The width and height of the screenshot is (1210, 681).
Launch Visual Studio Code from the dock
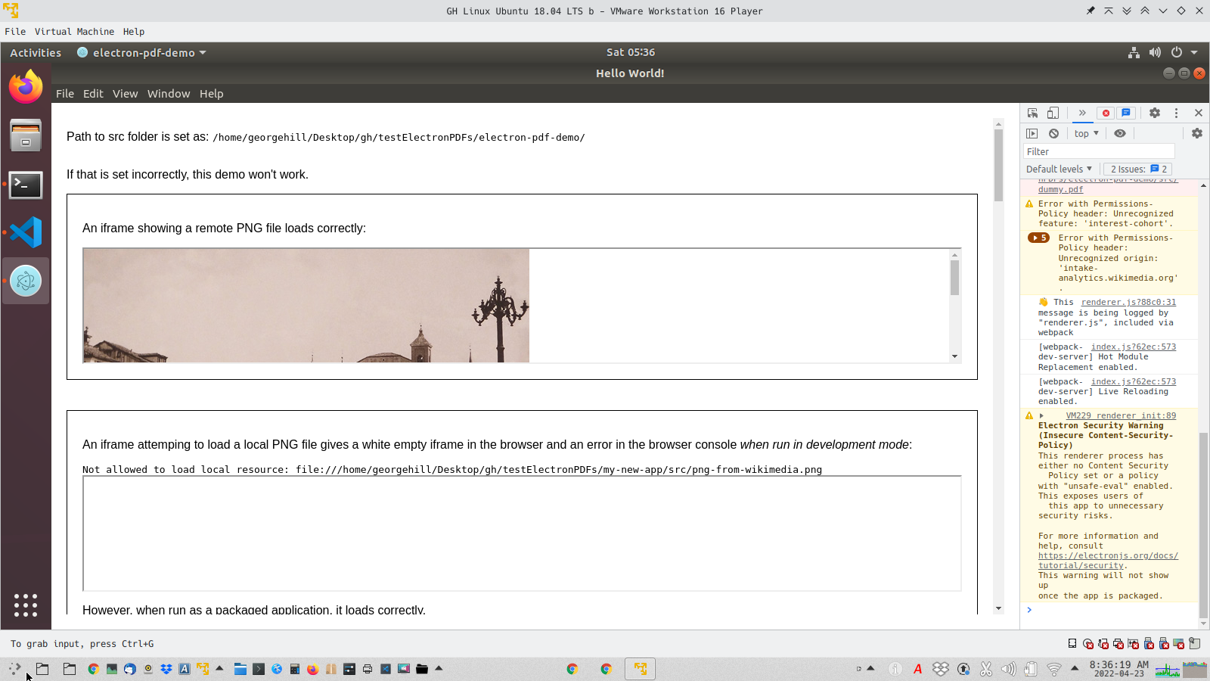tap(26, 232)
